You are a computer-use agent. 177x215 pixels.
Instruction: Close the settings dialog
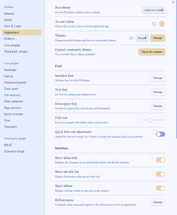point(173,2)
